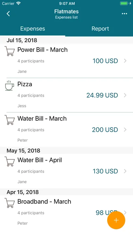This screenshot has height=237, width=133.
Task: Tap the Flatmates Expenses list title
Action: pyautogui.click(x=66, y=14)
